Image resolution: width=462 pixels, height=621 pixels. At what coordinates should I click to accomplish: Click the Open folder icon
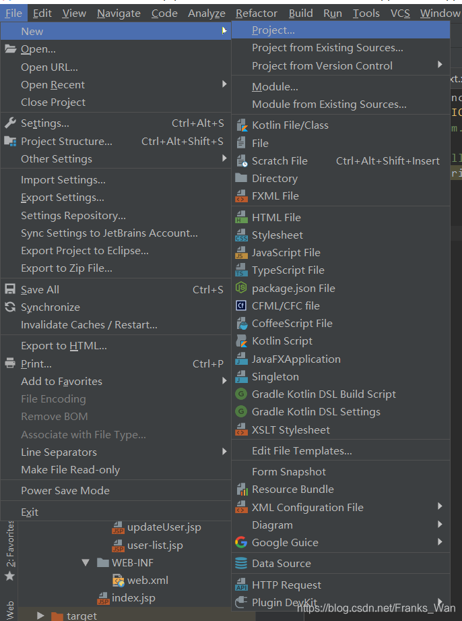click(x=10, y=49)
